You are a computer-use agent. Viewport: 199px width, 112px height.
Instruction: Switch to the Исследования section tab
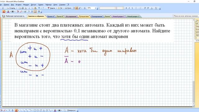pos(71,16)
